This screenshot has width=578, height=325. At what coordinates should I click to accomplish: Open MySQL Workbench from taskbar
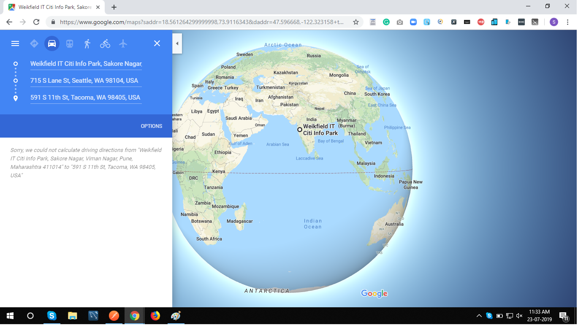(x=93, y=316)
